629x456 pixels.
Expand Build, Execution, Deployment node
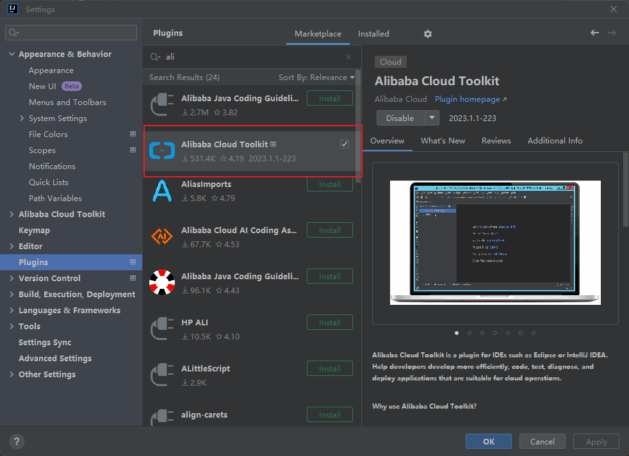(12, 294)
